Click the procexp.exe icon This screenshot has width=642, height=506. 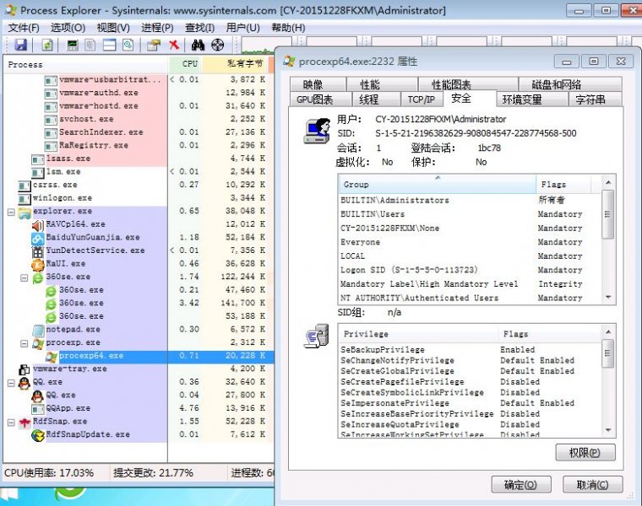(x=38, y=343)
